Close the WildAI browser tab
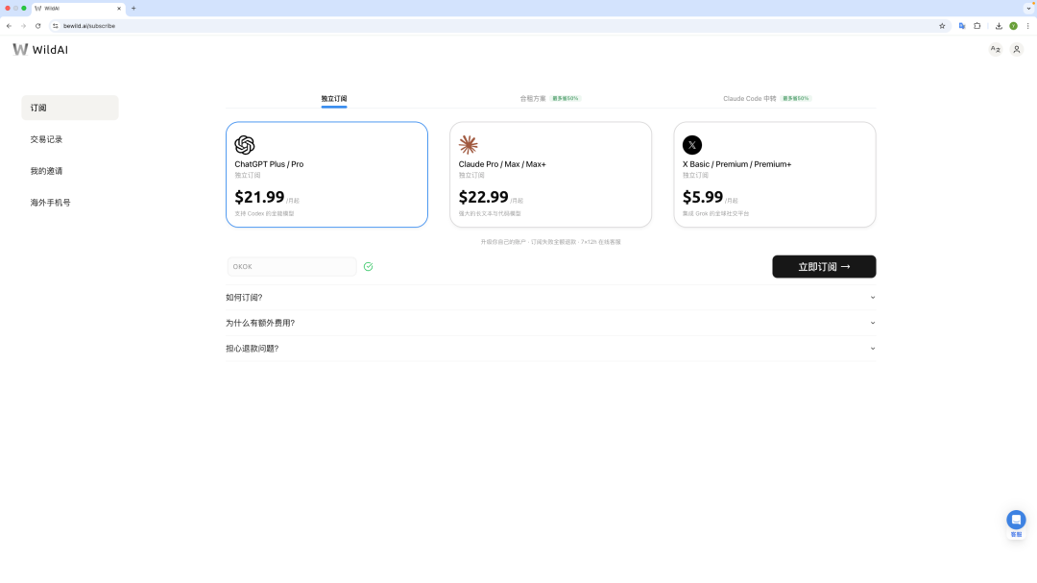 tap(119, 9)
